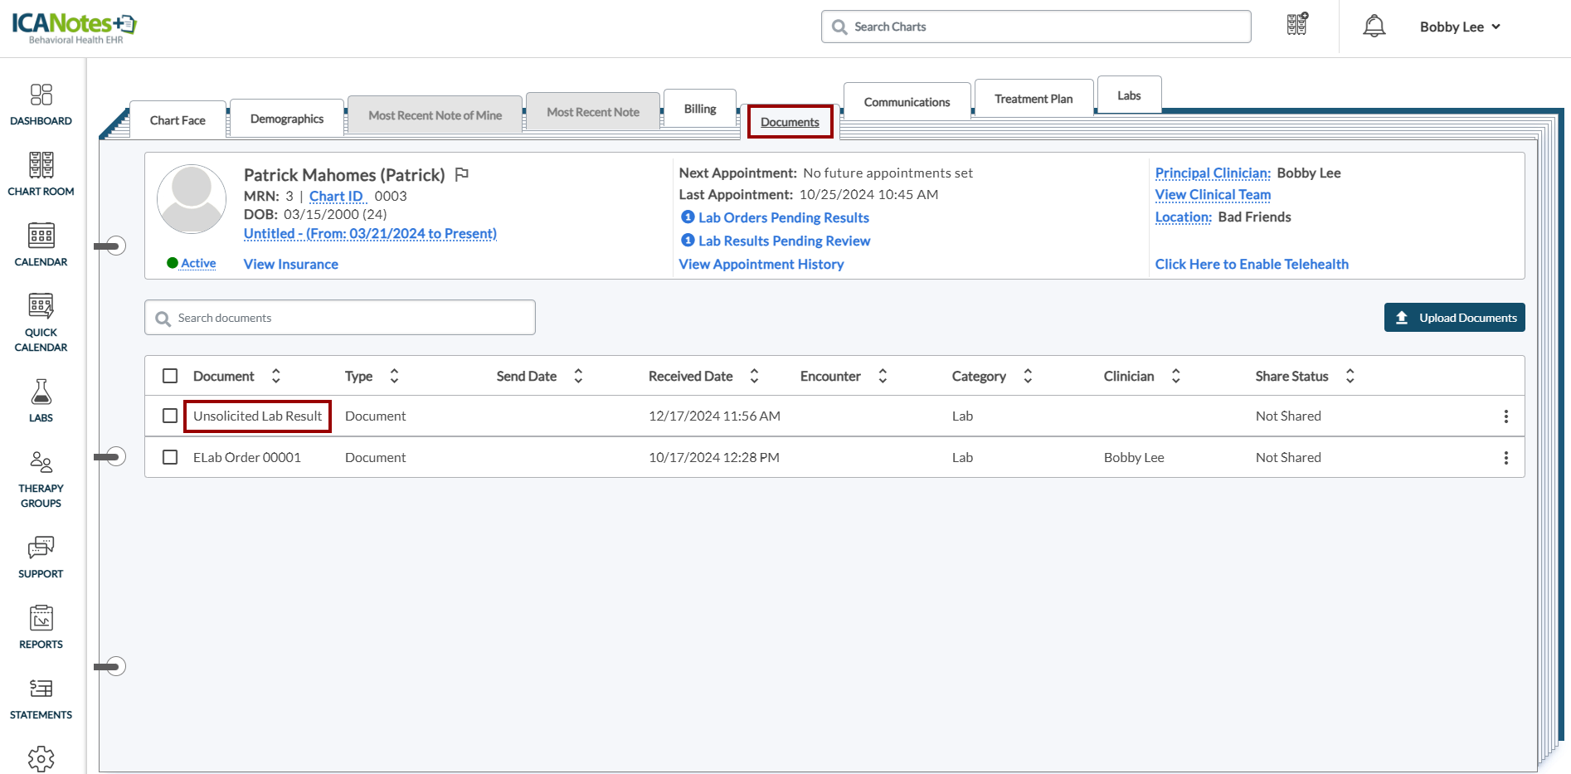Open row options for Unsolicited Lab Result

coord(1505,416)
